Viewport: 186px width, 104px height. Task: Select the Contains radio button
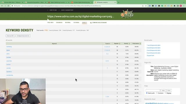(x=157, y=93)
